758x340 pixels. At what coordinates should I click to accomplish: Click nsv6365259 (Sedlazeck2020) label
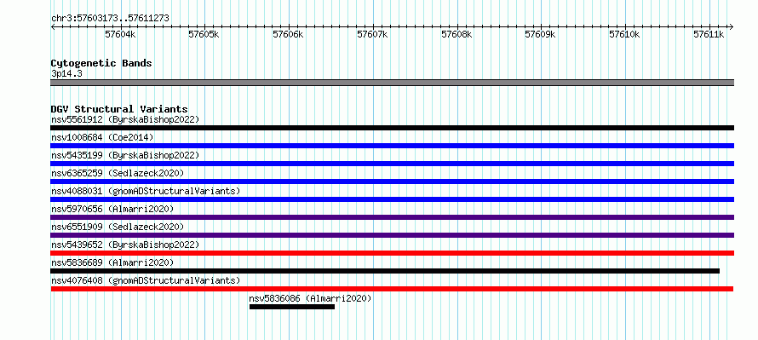[118, 173]
